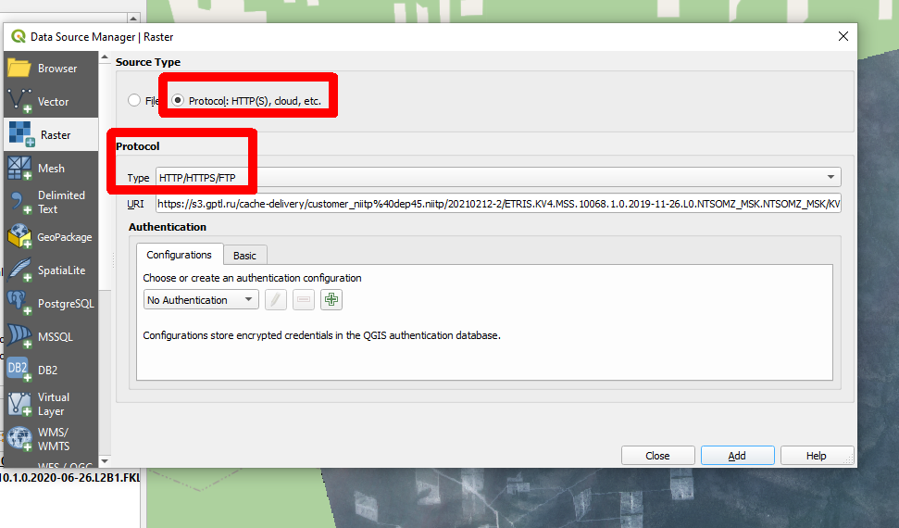This screenshot has width=899, height=528.
Task: Click the QGIS logo in the title bar
Action: pyautogui.click(x=19, y=36)
